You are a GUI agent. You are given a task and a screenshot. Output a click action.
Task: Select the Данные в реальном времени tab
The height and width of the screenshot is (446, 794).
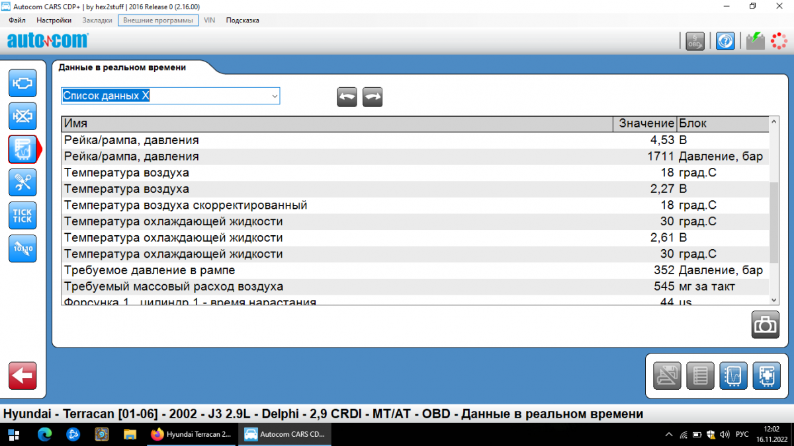point(122,67)
